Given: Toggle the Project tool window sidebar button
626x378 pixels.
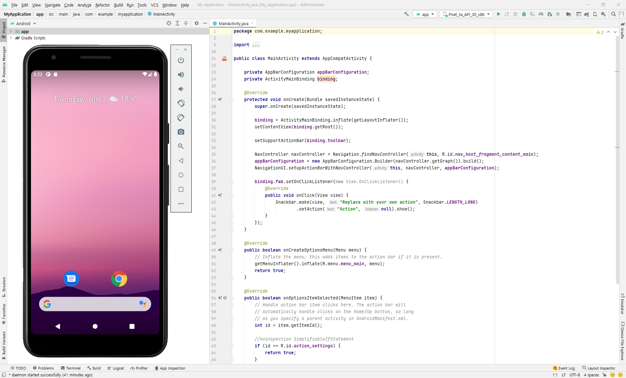Looking at the screenshot, I should 4,29.
